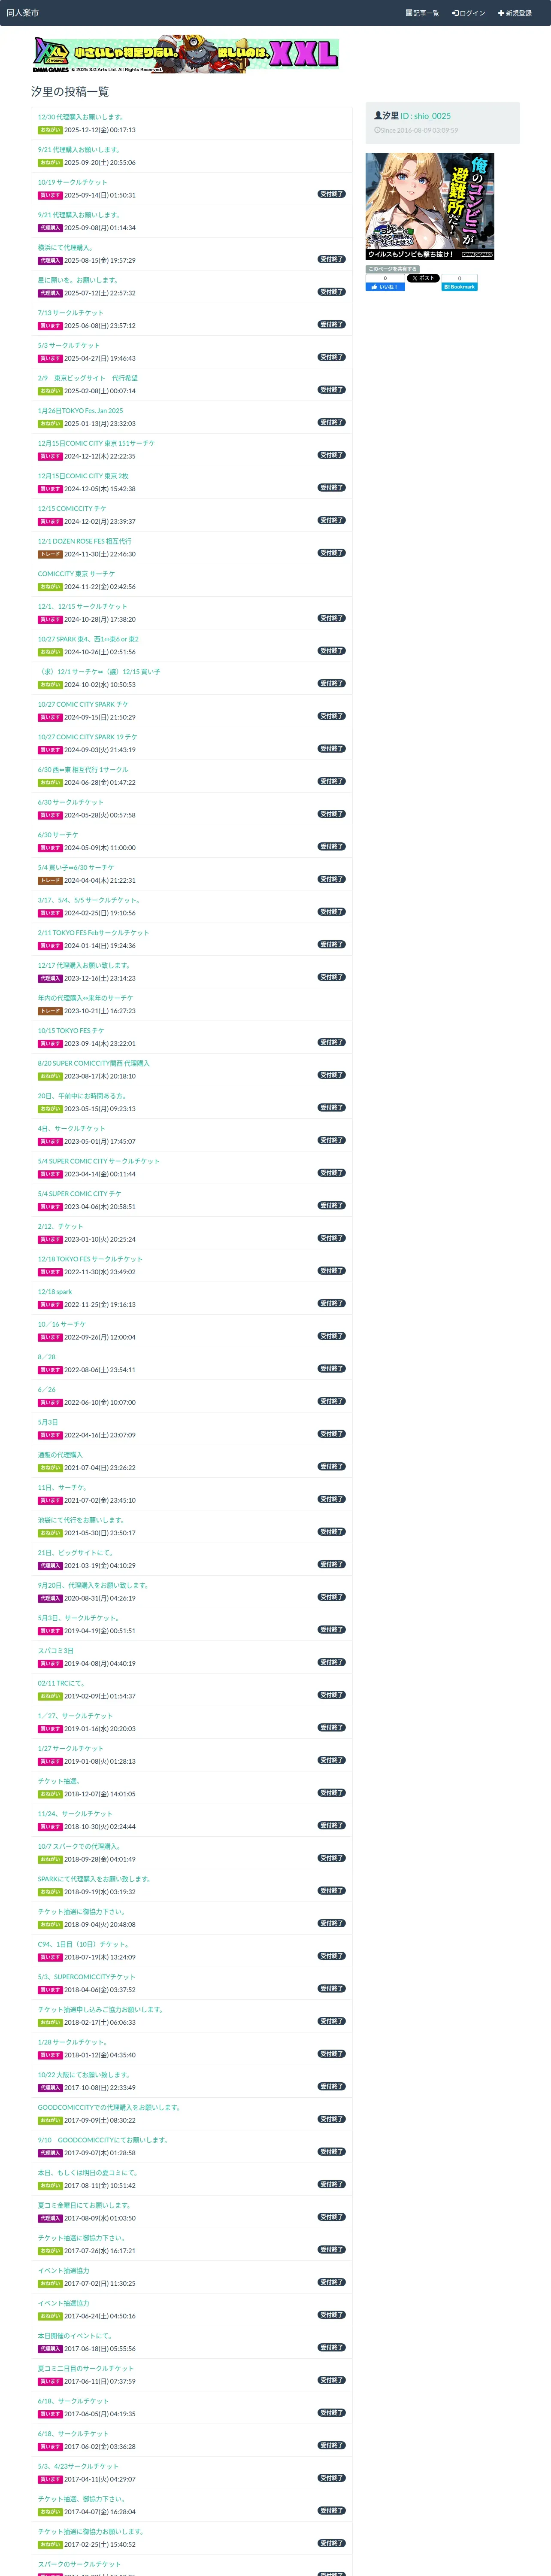Open post 12/1 DOZEN ROSE FES 相互代行

coord(84,541)
